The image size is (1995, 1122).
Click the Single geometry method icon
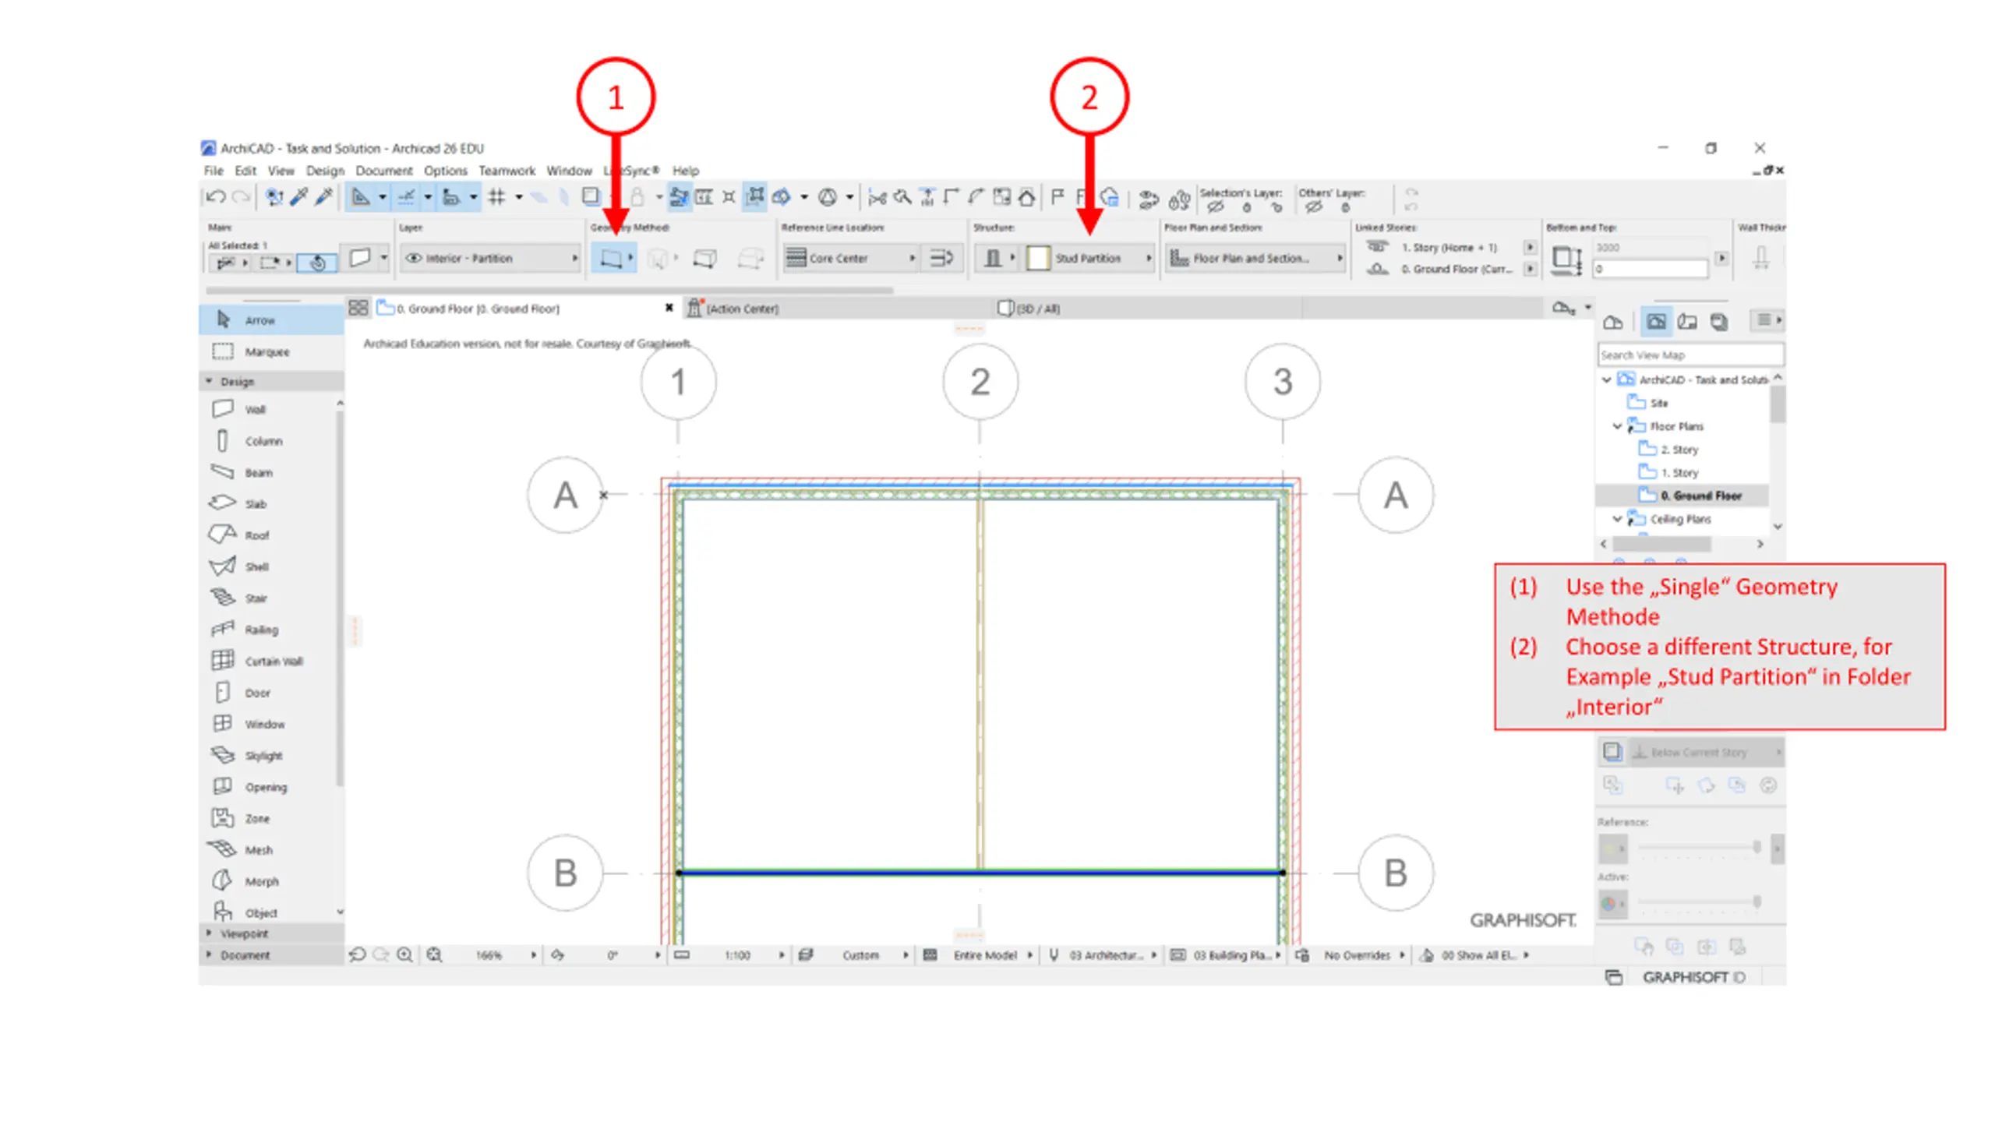612,258
